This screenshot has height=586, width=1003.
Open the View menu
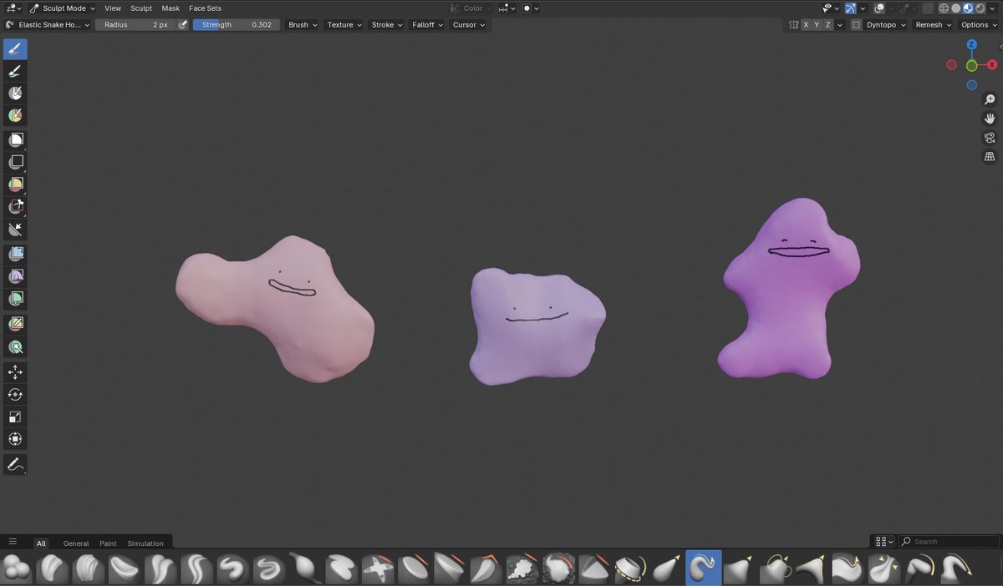[113, 8]
